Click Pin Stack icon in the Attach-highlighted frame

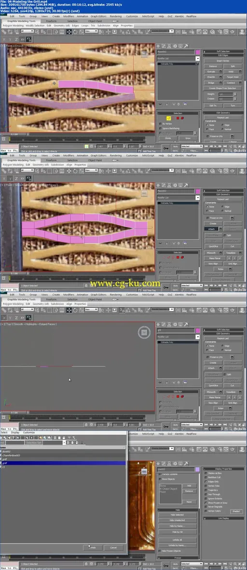(x=161, y=243)
